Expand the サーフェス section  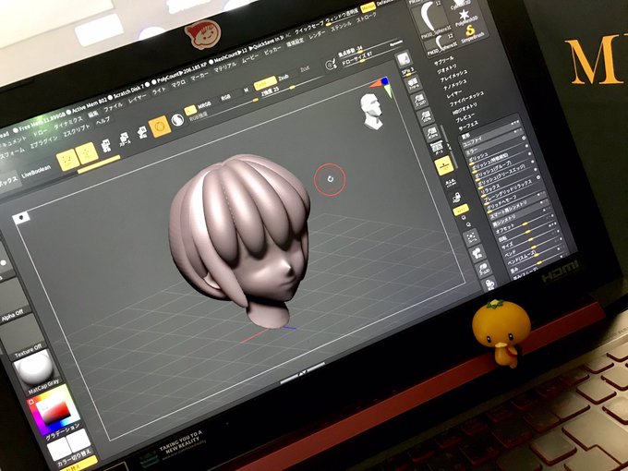tap(467, 126)
